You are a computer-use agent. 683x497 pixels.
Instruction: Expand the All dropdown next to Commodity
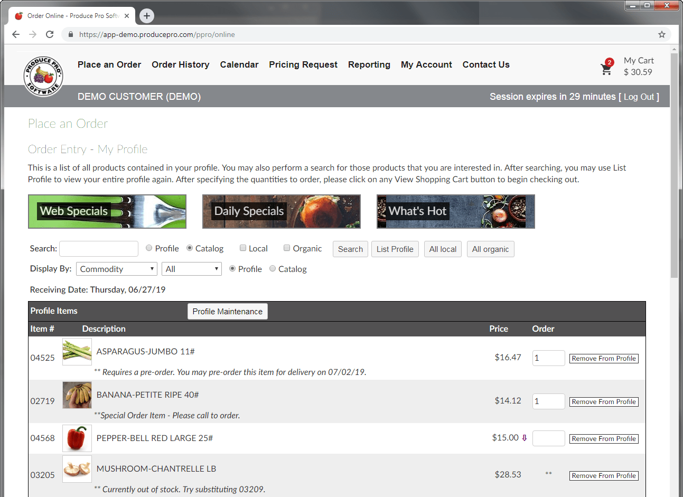pyautogui.click(x=191, y=268)
